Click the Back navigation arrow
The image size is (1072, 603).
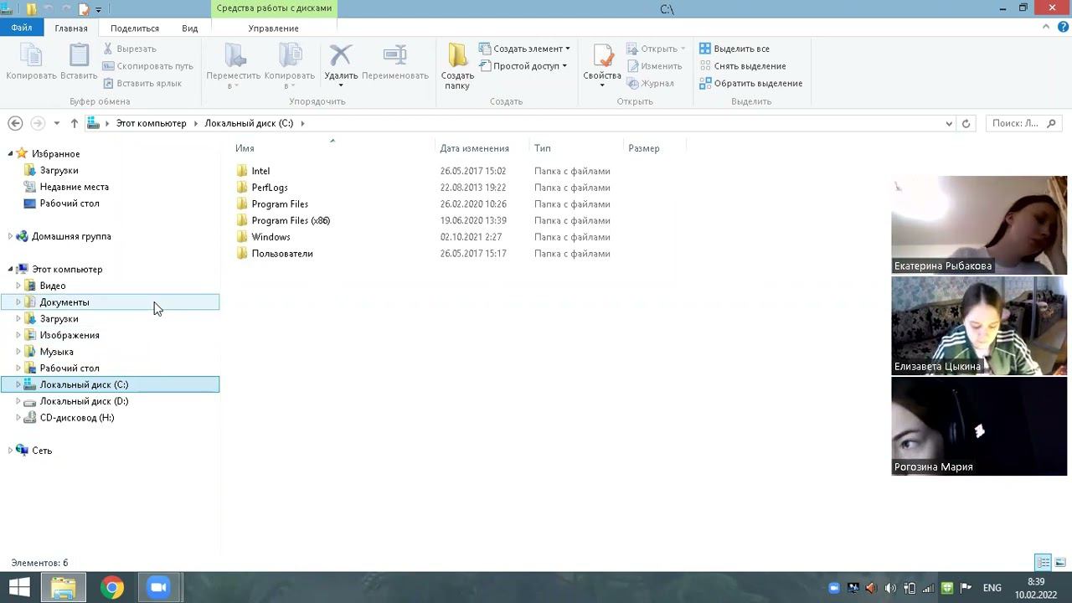click(x=15, y=123)
